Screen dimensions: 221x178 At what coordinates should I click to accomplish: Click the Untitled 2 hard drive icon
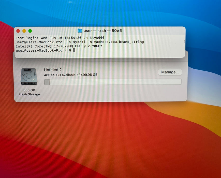tap(29, 76)
